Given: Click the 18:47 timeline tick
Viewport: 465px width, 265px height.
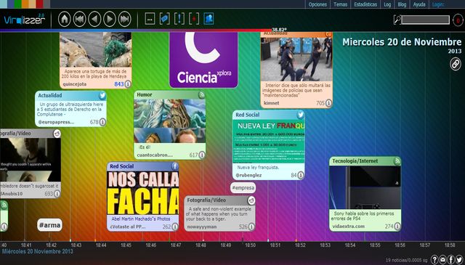Looking at the screenshot, I should click(x=176, y=245).
